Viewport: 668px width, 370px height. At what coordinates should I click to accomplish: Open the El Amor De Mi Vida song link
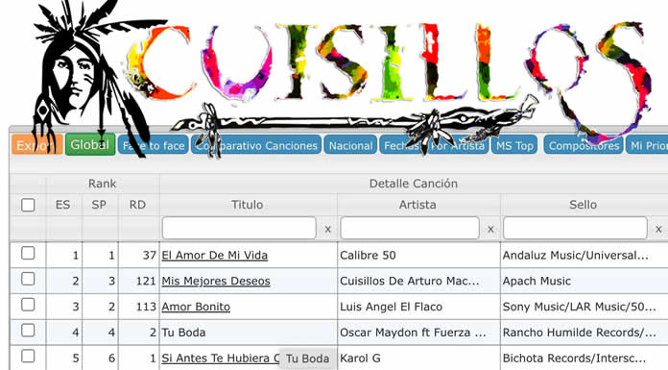(x=215, y=256)
